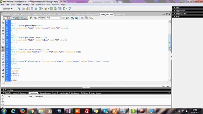
Task: Click the stop icon in Results panel
Action: [x=3, y=98]
